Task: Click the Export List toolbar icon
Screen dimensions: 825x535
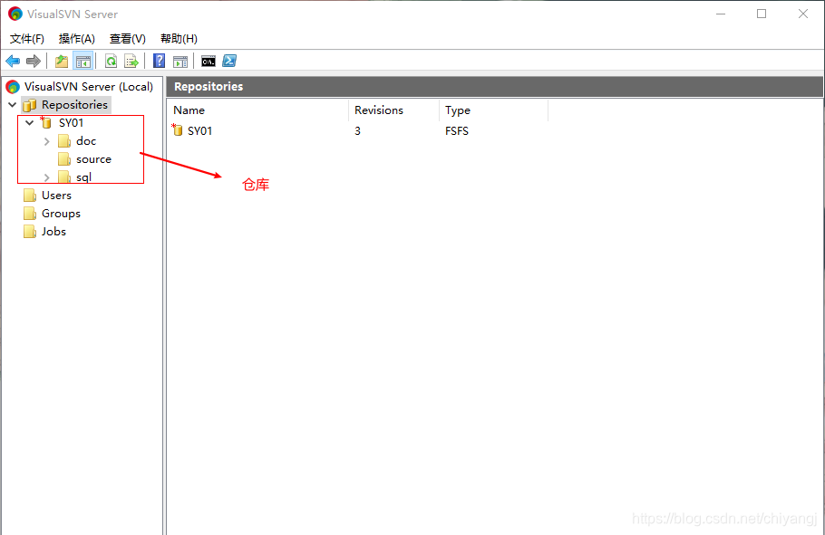Action: [x=131, y=61]
